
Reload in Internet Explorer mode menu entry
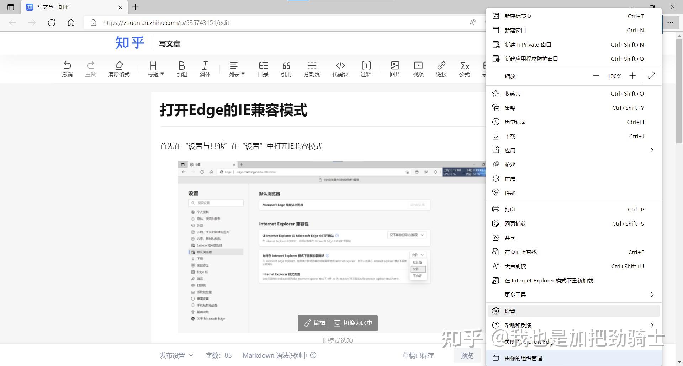tap(573, 280)
